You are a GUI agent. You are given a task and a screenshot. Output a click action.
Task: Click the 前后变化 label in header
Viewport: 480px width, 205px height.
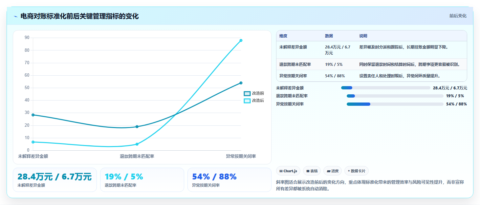(x=458, y=16)
